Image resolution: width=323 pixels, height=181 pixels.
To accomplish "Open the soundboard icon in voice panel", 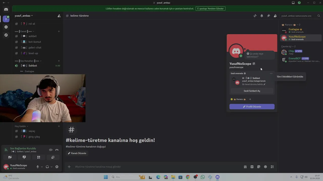I will click(x=53, y=157).
